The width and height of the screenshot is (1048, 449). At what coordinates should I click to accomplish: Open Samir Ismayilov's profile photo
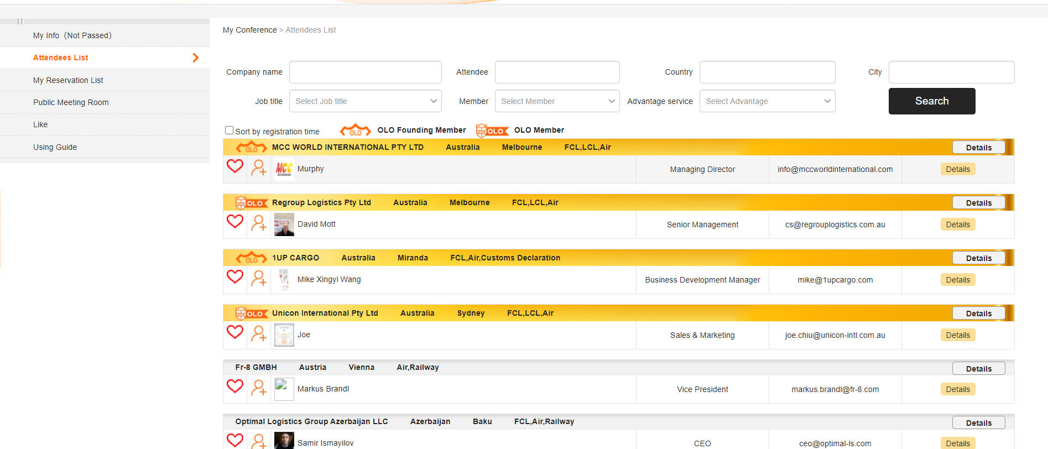(284, 441)
